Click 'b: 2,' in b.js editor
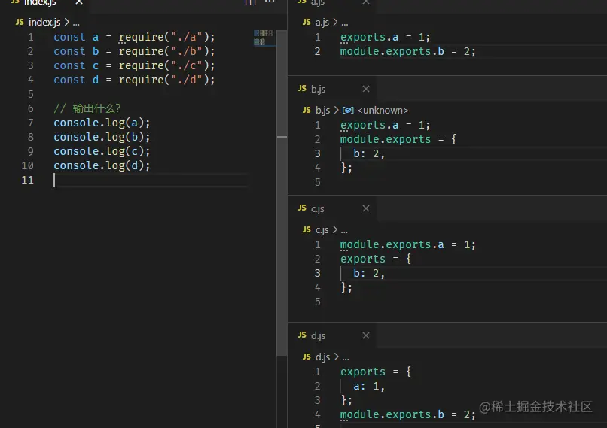Image resolution: width=607 pixels, height=428 pixels. tap(369, 154)
